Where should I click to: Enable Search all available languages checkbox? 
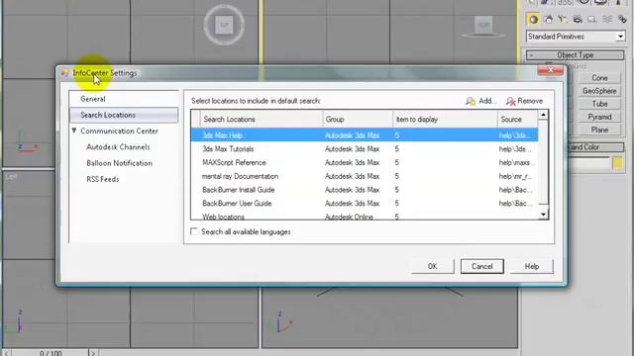point(194,231)
